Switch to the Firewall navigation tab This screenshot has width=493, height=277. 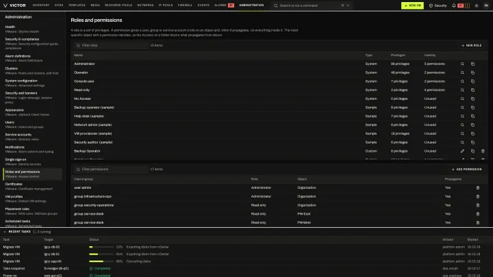pyautogui.click(x=185, y=5)
